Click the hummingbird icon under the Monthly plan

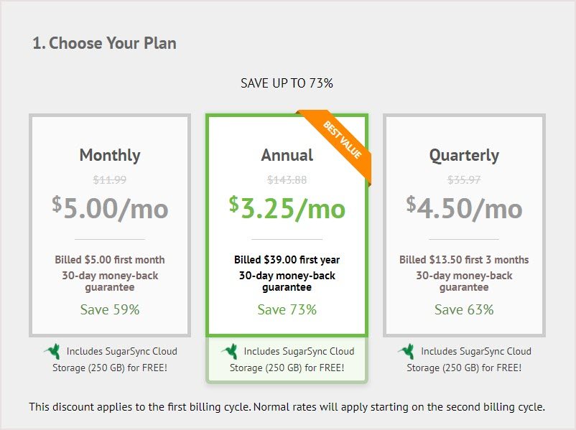coord(52,352)
